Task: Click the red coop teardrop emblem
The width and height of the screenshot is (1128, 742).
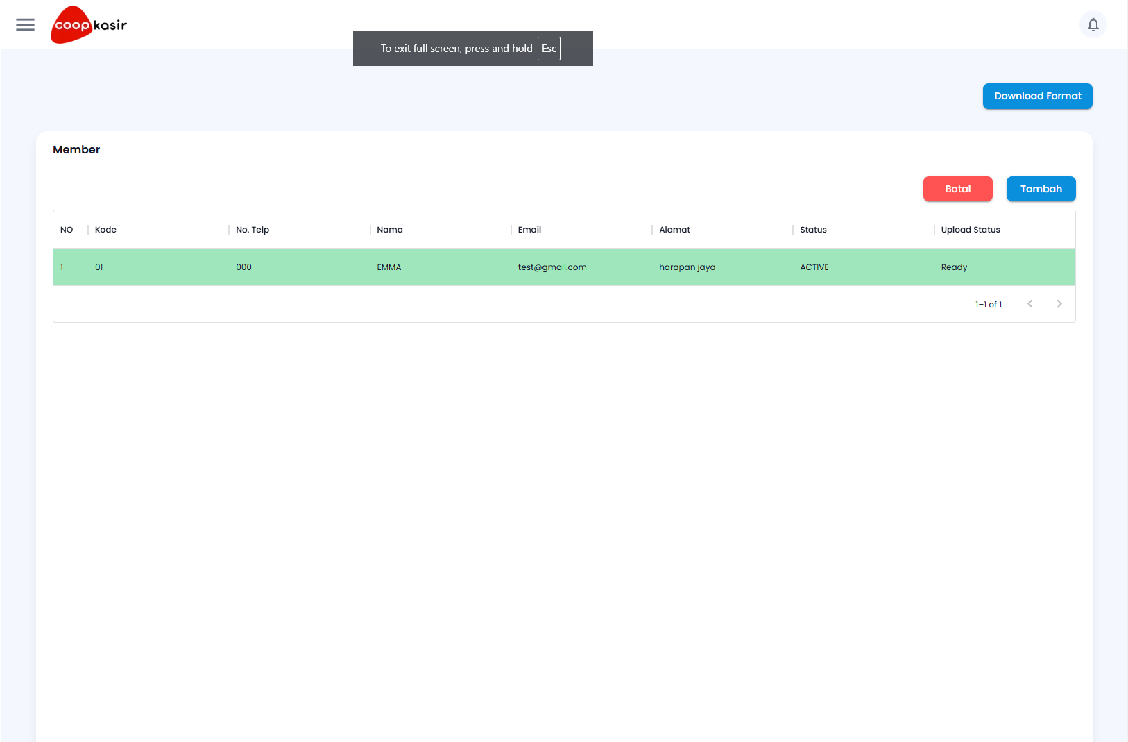Action: pyautogui.click(x=69, y=24)
